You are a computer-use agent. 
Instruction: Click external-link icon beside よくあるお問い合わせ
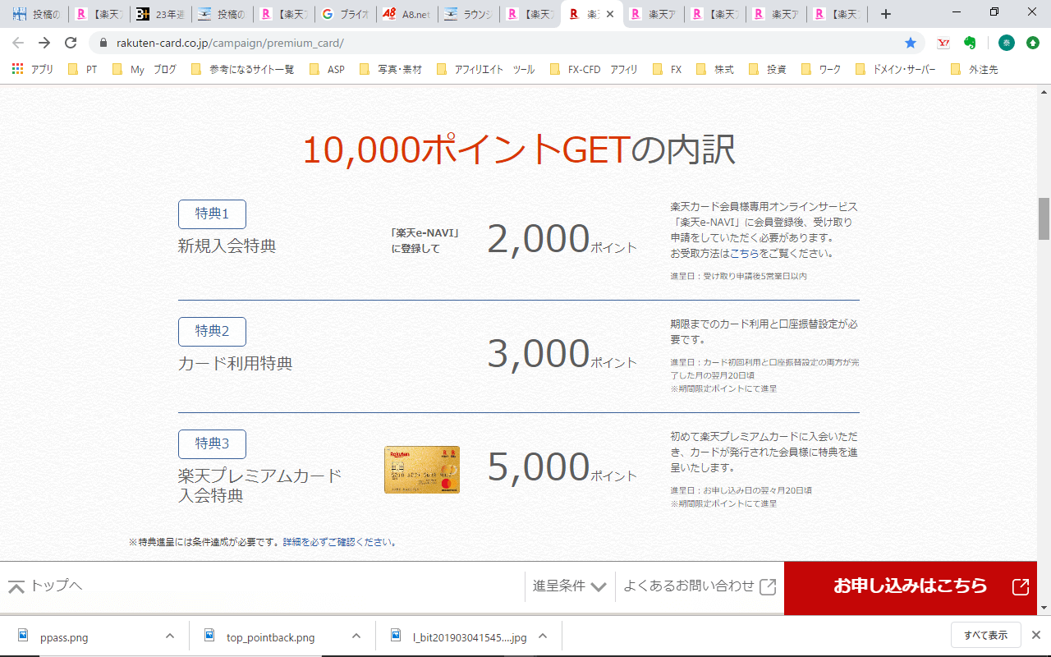pos(768,586)
